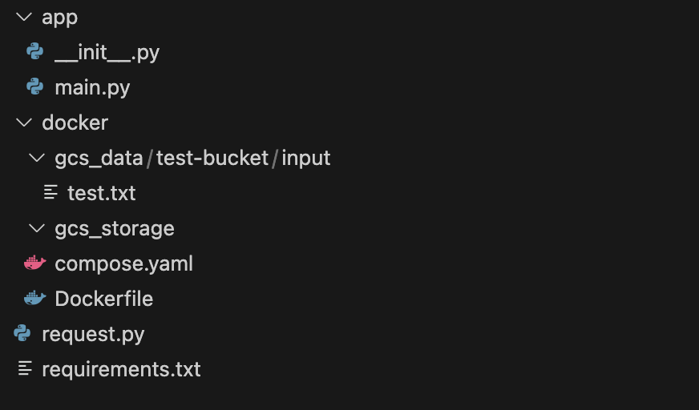
Task: Collapse the gcs_storage folder chevron
Action: coord(36,228)
